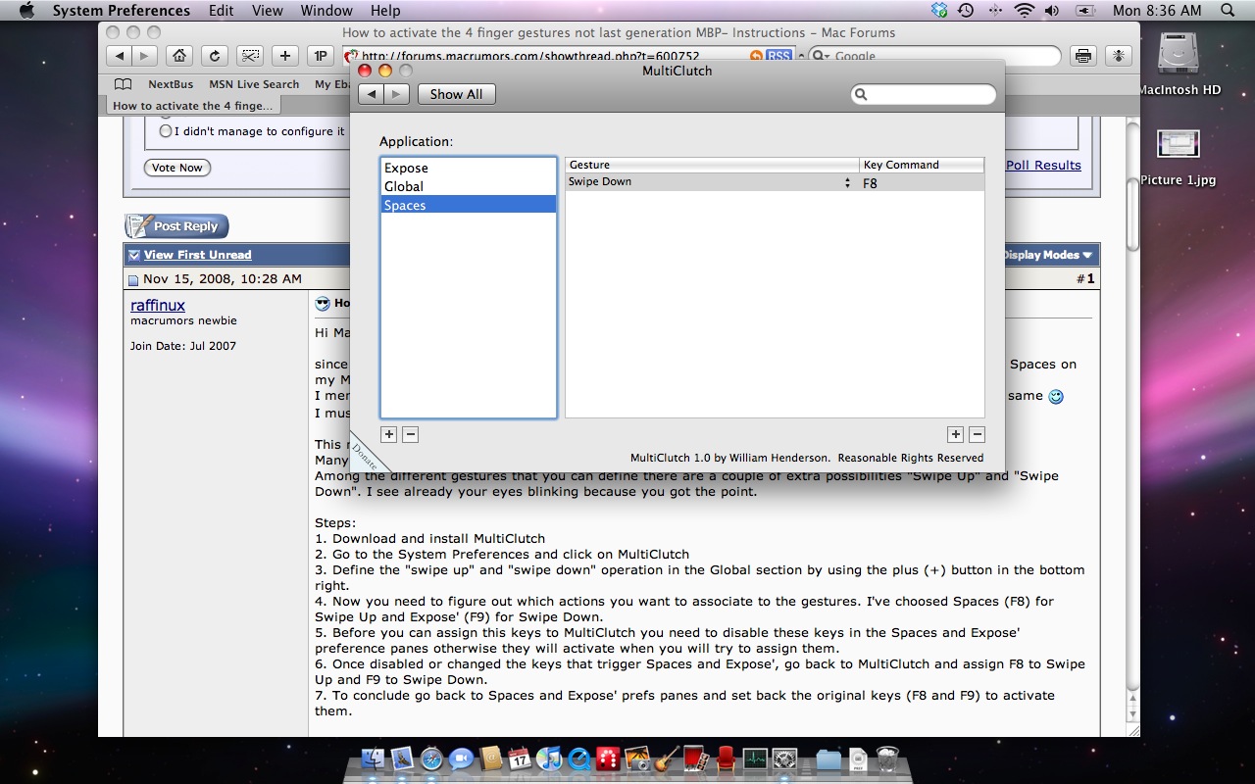Click System Preferences gear in Dock
1255x784 pixels.
coord(784,759)
